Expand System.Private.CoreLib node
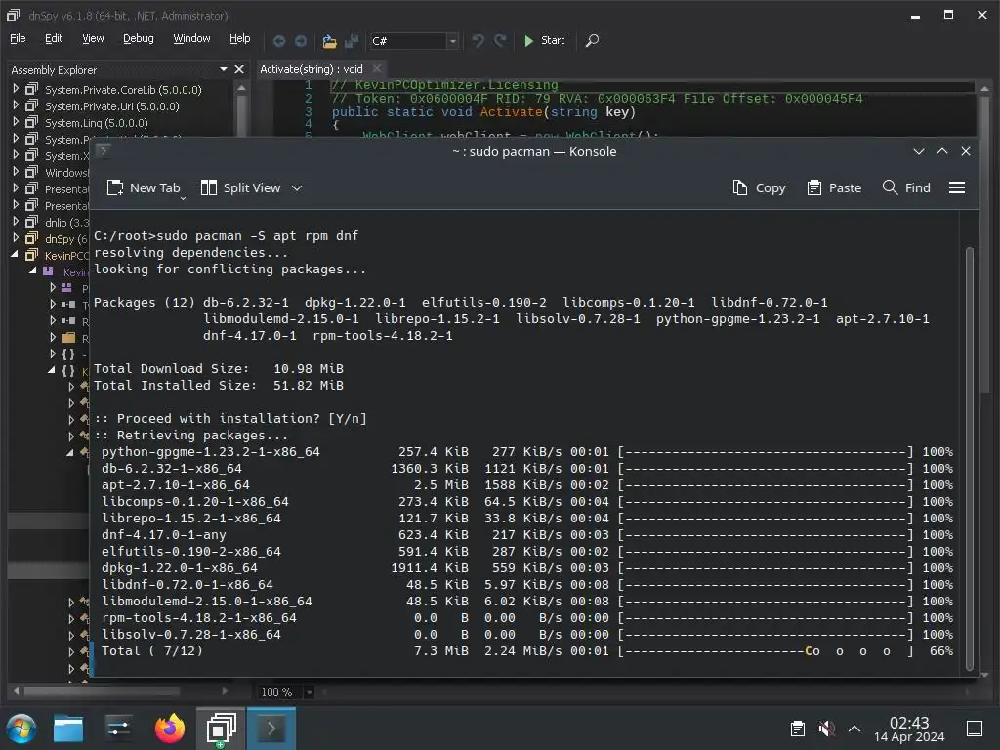 coord(16,89)
